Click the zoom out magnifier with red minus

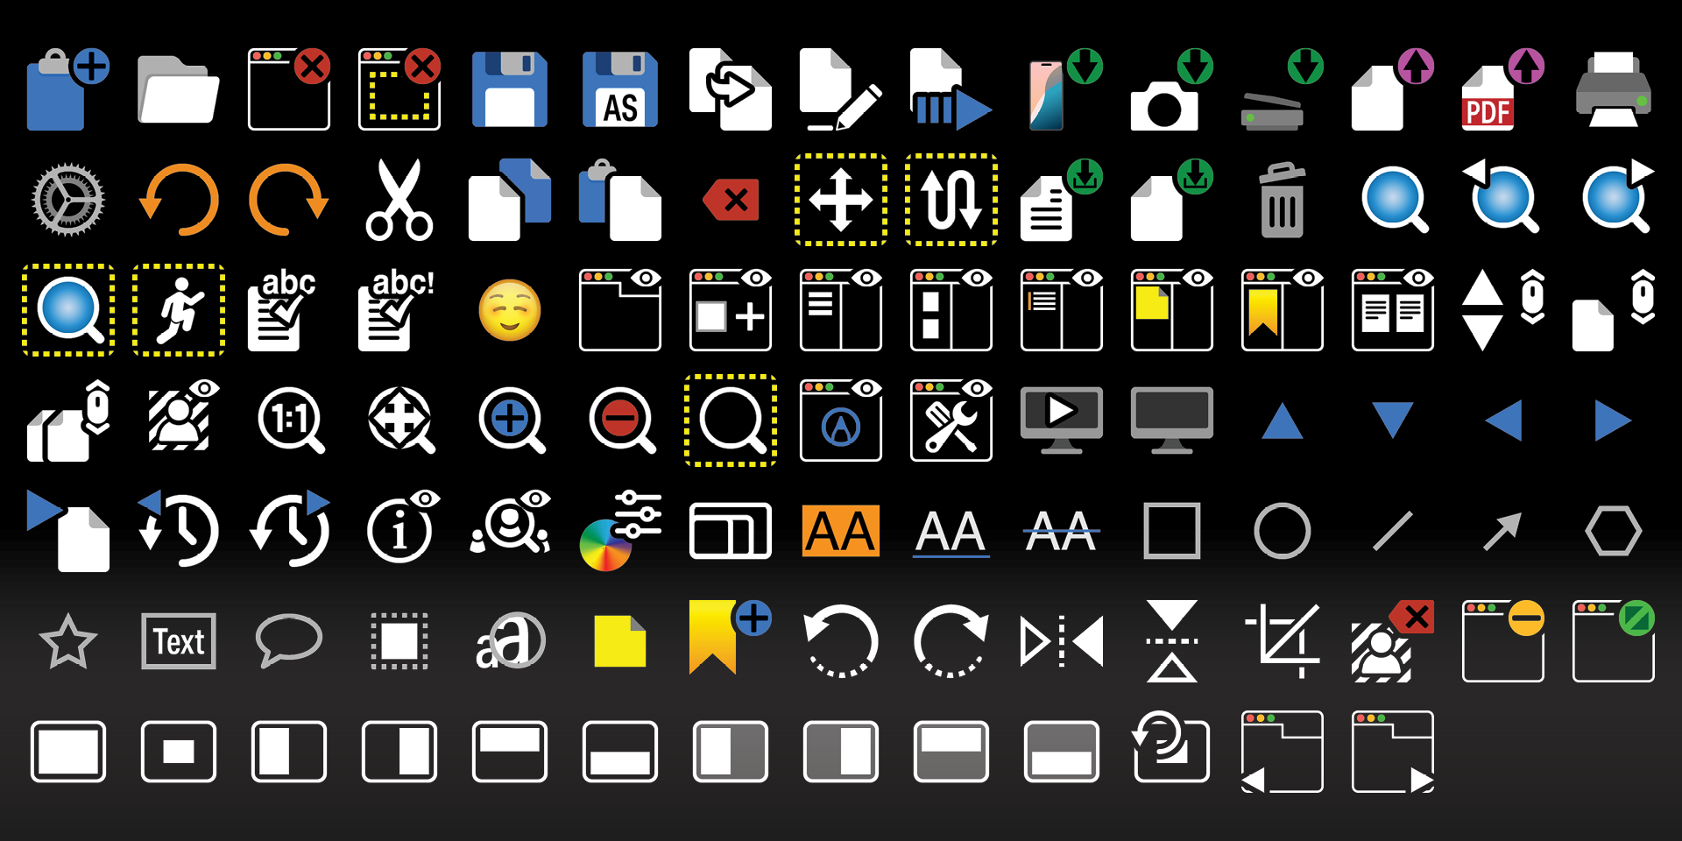(623, 420)
